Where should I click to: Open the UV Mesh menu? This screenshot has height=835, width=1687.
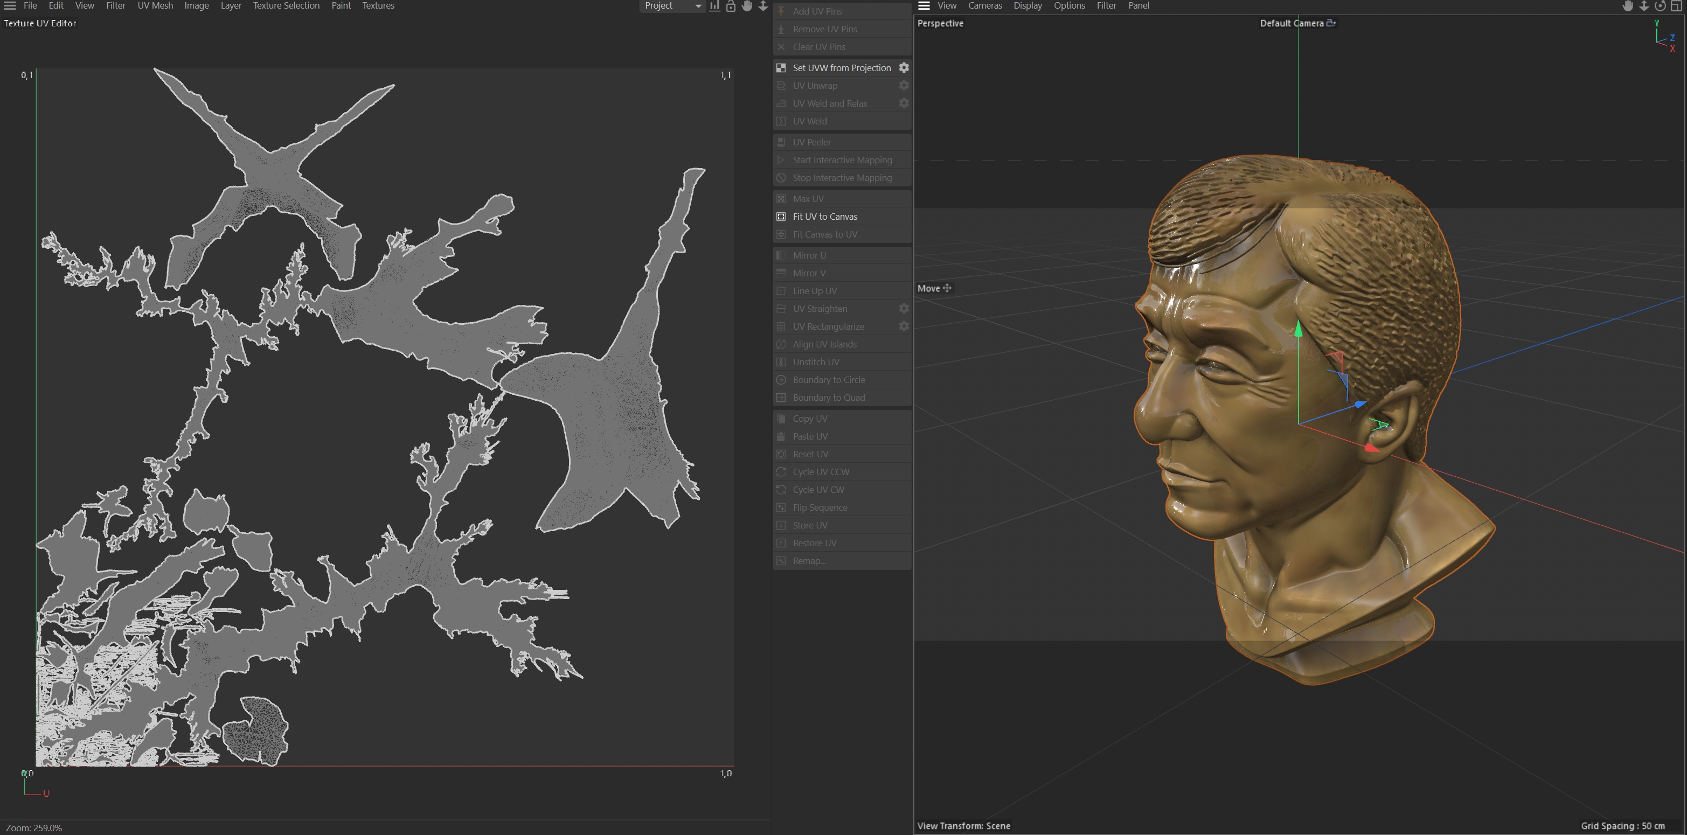[155, 6]
